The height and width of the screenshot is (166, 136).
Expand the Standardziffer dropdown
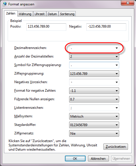tap(94, 125)
